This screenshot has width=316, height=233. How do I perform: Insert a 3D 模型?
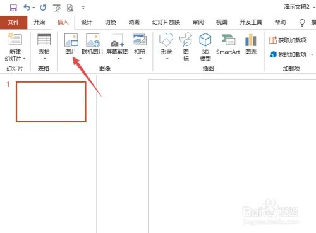click(x=205, y=47)
